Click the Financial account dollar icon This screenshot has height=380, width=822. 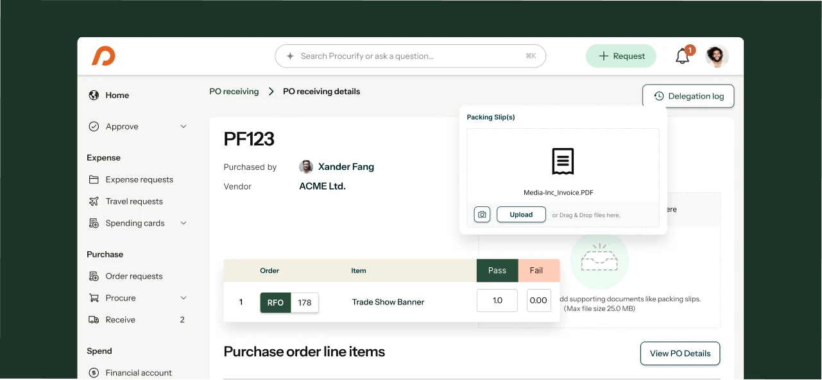click(x=94, y=372)
